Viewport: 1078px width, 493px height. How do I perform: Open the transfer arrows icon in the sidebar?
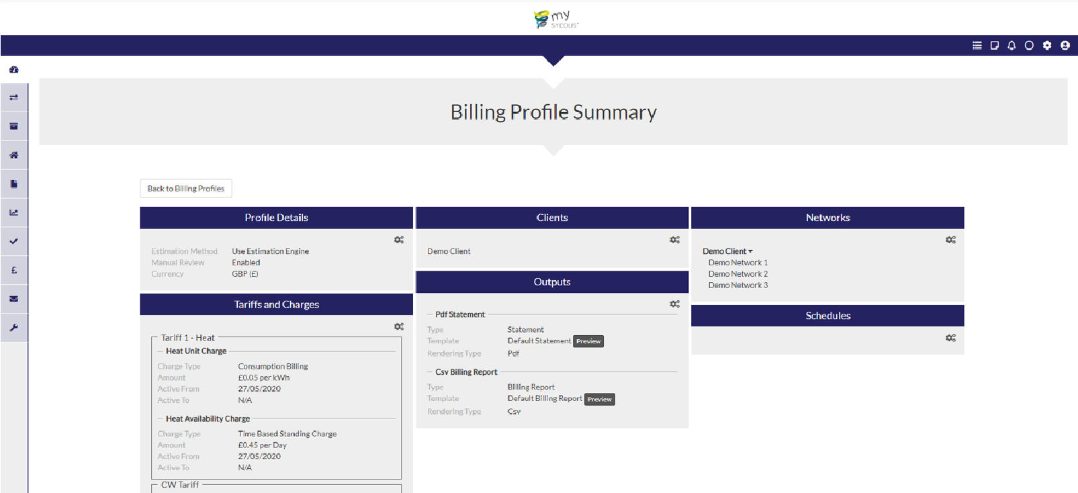click(x=13, y=97)
